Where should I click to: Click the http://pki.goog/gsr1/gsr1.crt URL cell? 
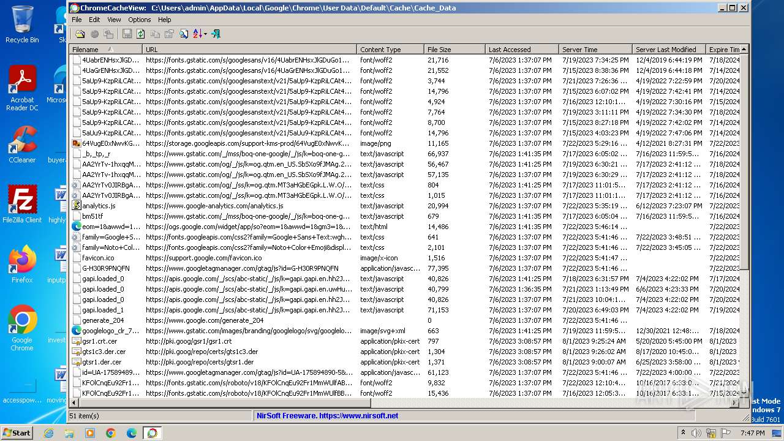pos(189,341)
